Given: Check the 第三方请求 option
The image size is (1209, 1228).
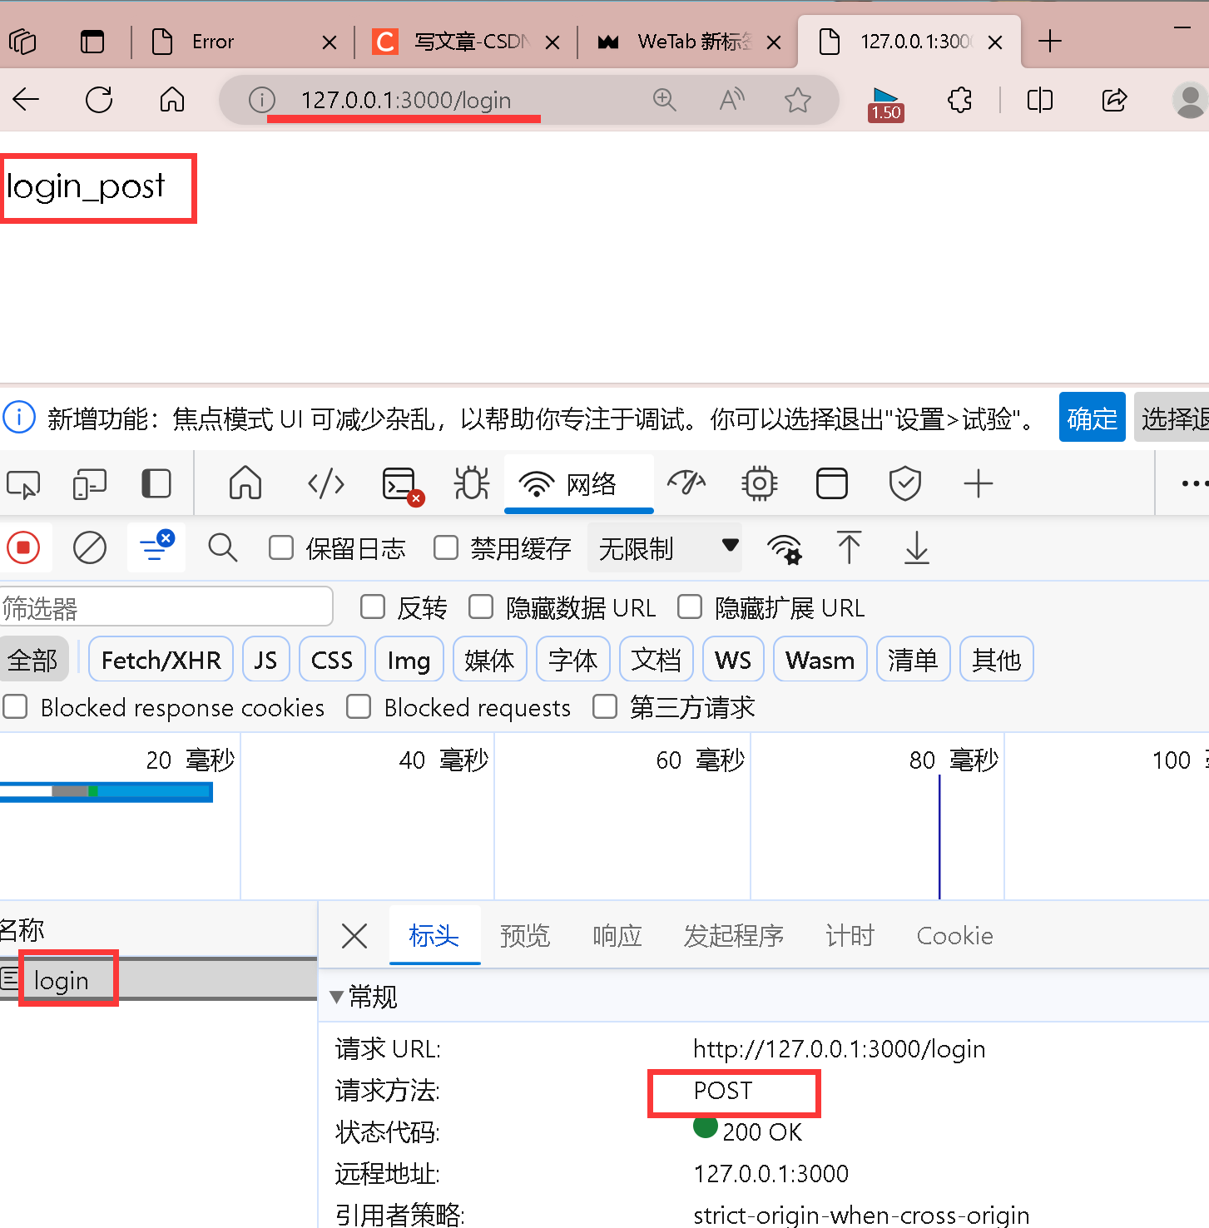Looking at the screenshot, I should (605, 707).
